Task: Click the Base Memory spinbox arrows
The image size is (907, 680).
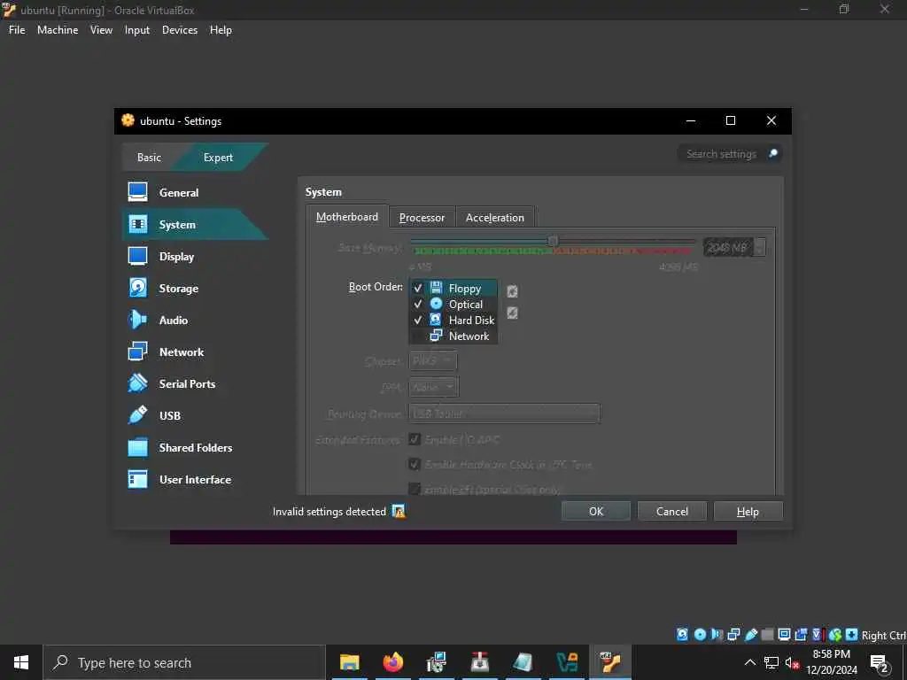Action: [759, 248]
